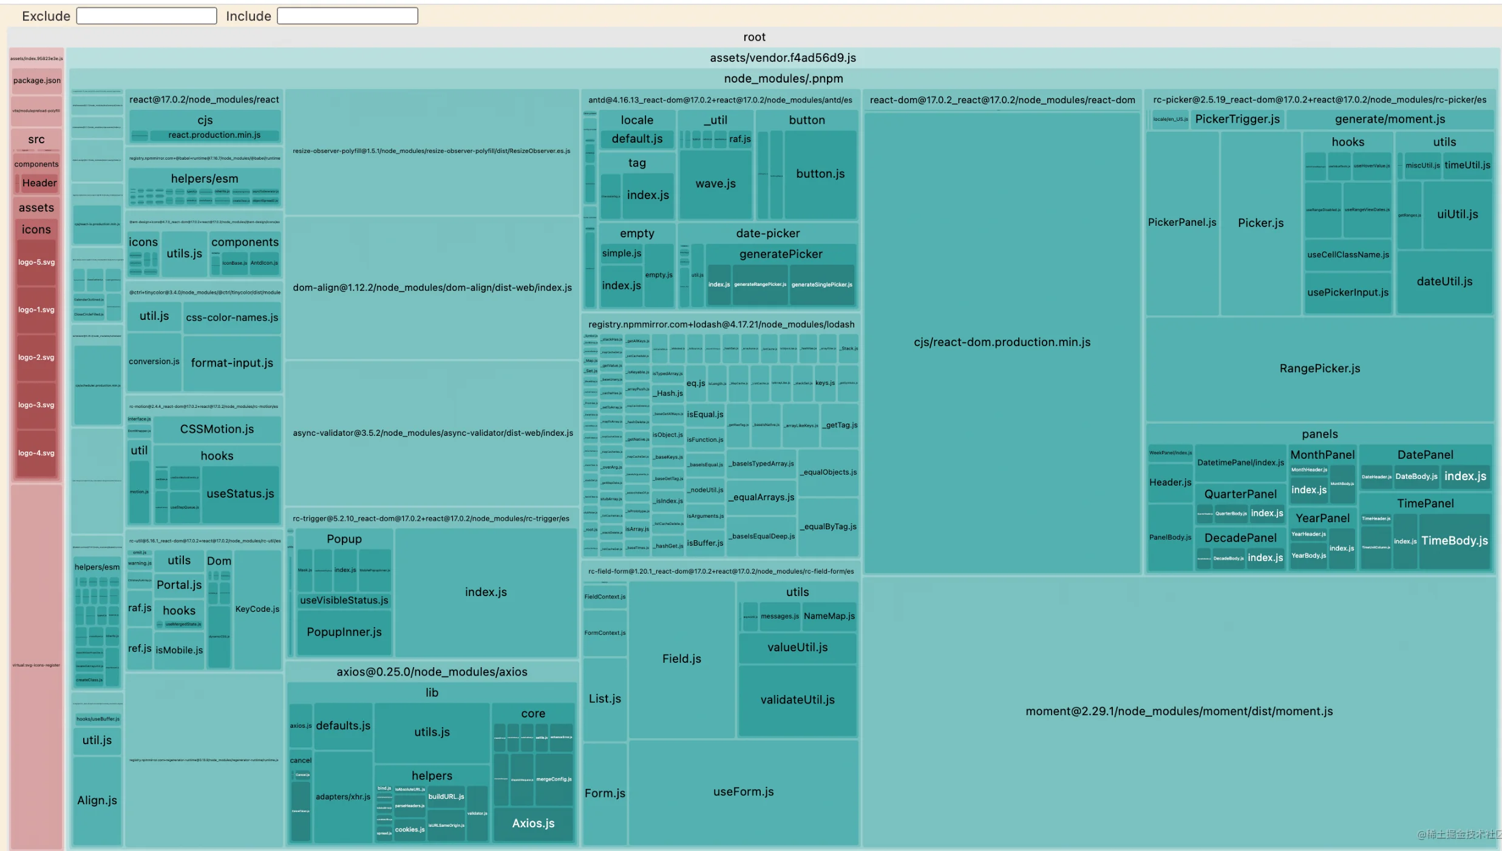
Task: Open the cjs/react-dom.production.min.js block
Action: (1002, 342)
